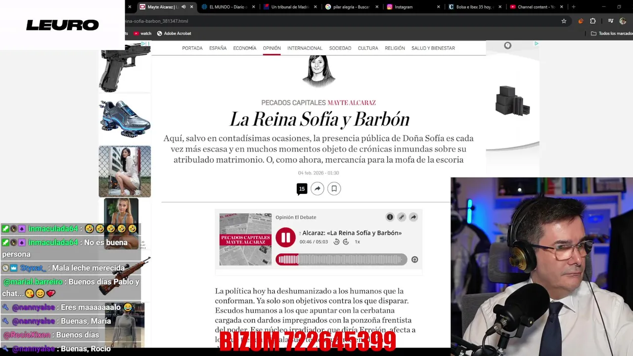Select the OPINIÓN section
Screen dimensions: 633x356
271,48
